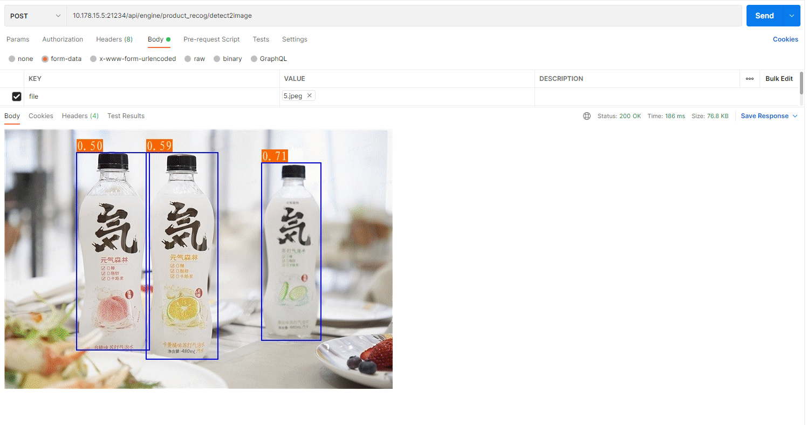
Task: Uncheck the file row checkbox
Action: click(x=17, y=97)
